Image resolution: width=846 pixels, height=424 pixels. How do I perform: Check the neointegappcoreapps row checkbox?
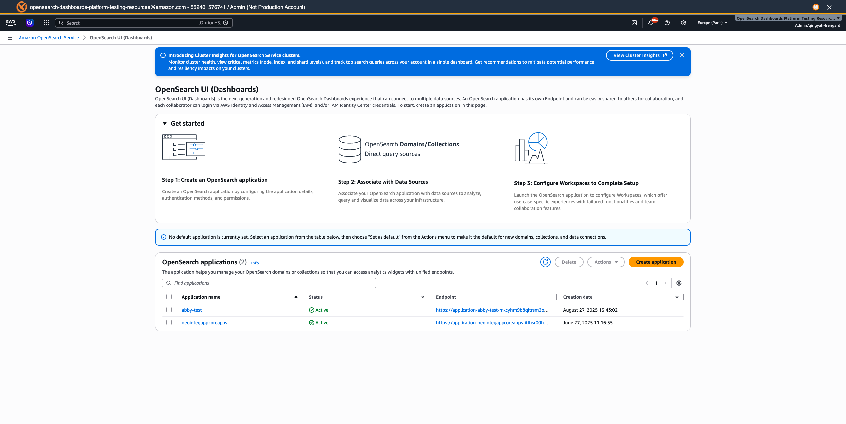click(169, 322)
